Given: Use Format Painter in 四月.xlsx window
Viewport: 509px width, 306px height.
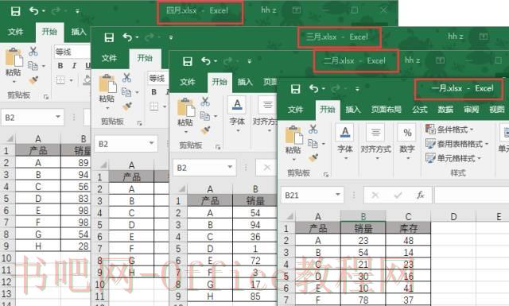Looking at the screenshot, I should point(33,79).
